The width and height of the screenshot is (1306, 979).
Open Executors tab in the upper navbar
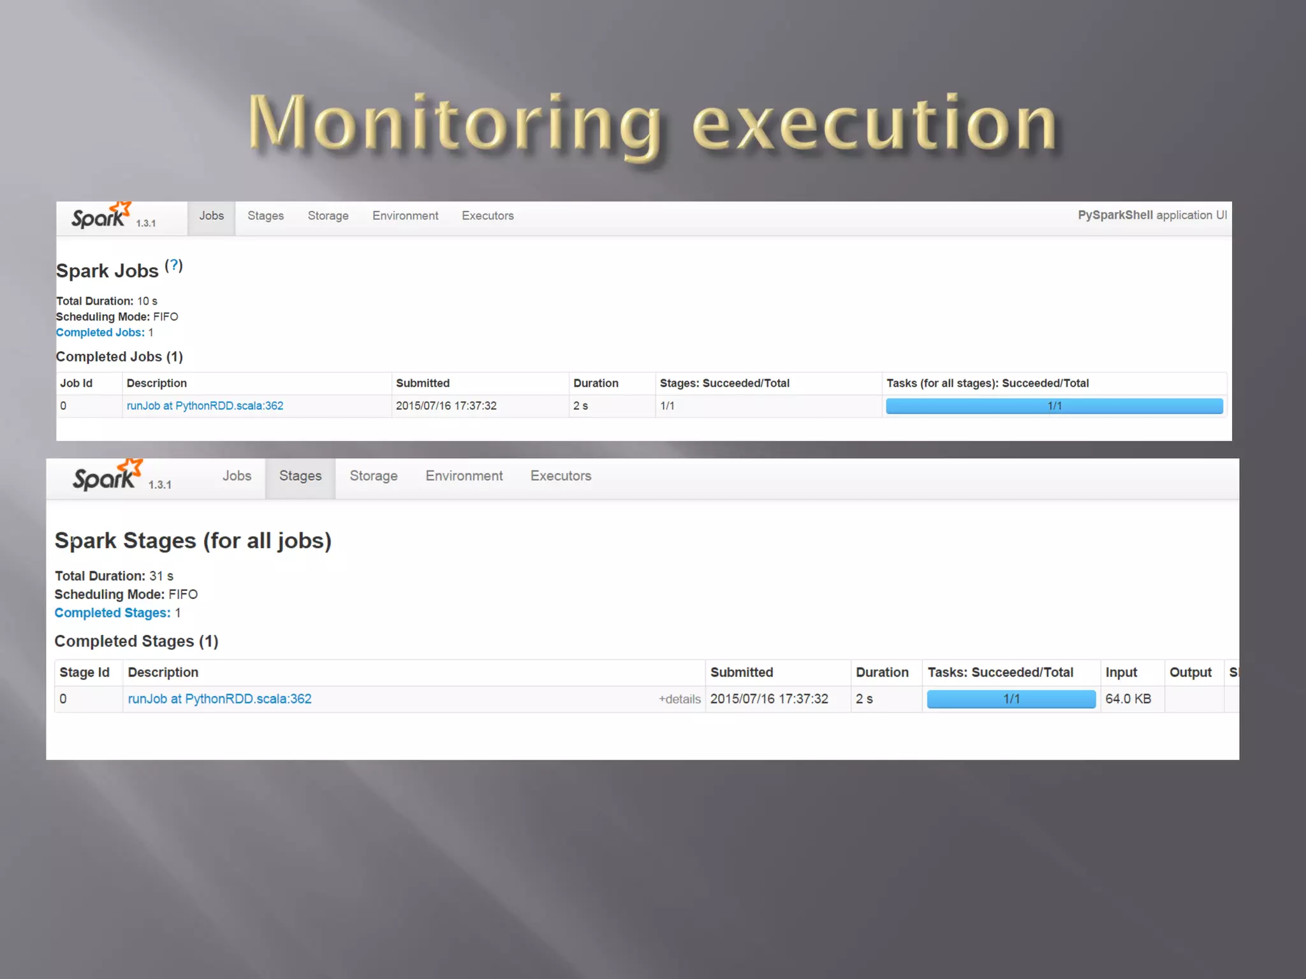point(487,216)
